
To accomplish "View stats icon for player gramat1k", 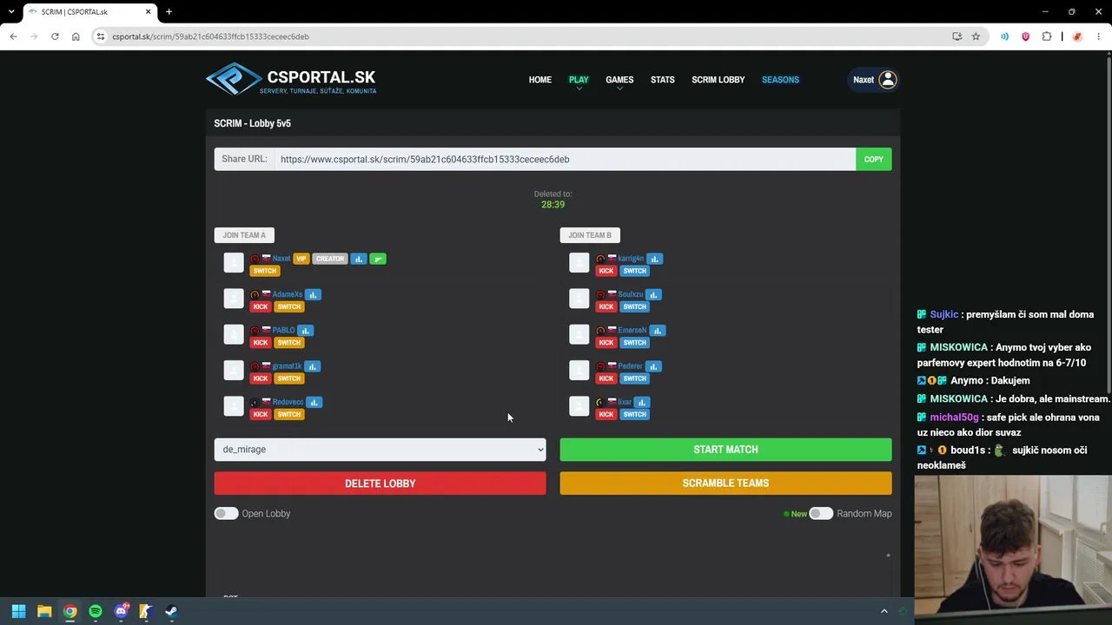I will tap(312, 366).
